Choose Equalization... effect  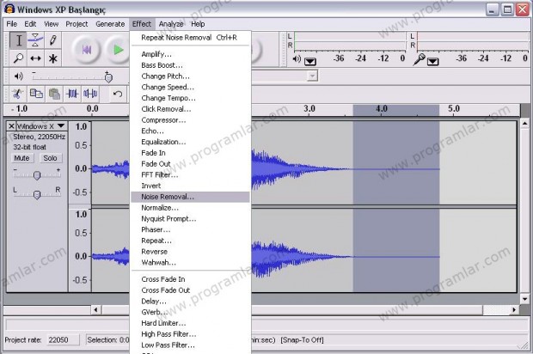coord(190,142)
